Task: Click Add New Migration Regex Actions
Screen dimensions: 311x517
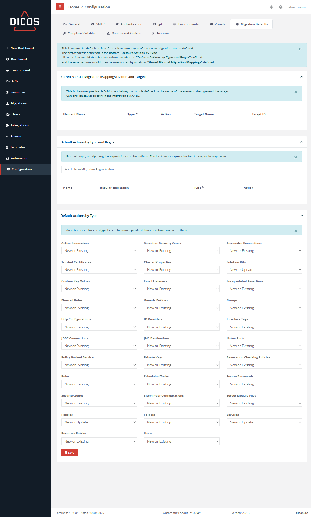Action: click(90, 170)
